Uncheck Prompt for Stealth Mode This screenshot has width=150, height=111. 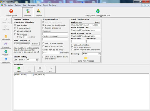43,25
